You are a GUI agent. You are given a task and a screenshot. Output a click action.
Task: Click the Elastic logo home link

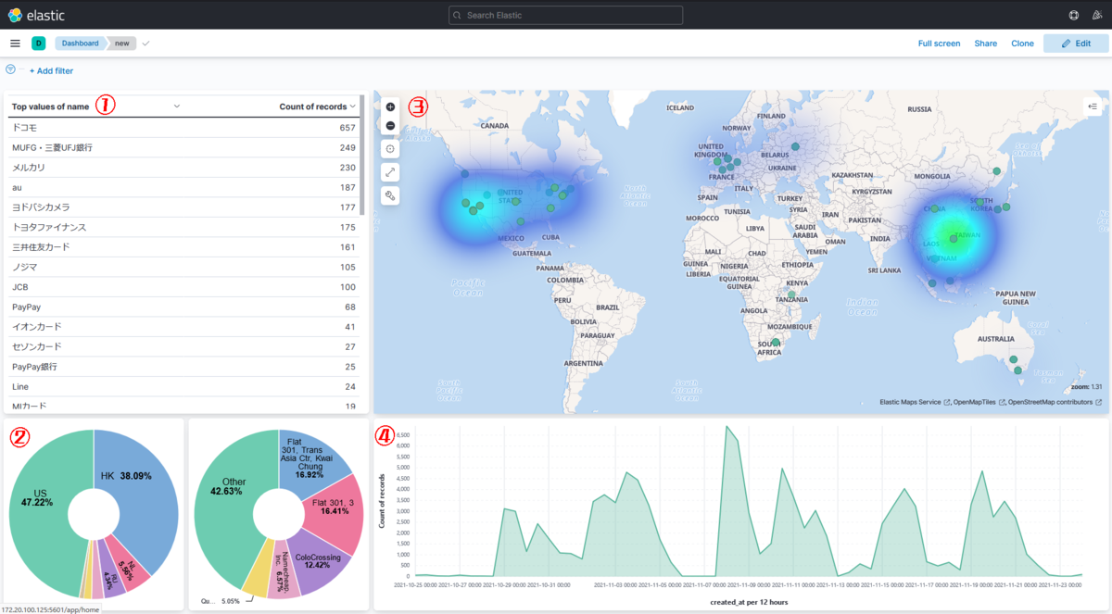pos(36,15)
